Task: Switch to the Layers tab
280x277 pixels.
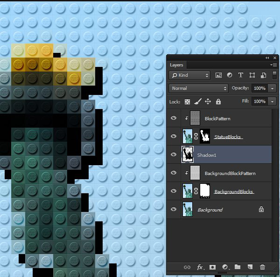Action: point(176,65)
